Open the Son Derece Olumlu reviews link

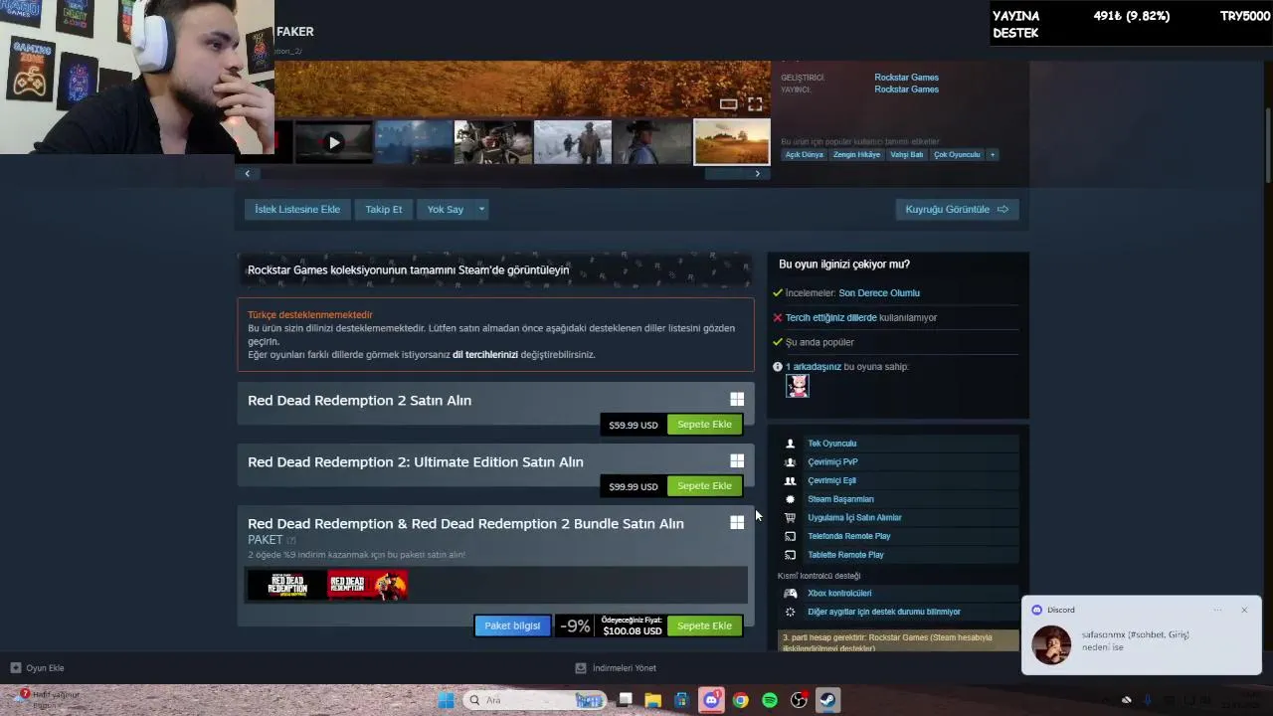(879, 293)
